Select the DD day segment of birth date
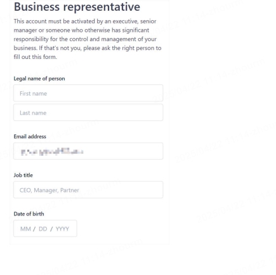This screenshot has width=276, height=275. (x=43, y=229)
